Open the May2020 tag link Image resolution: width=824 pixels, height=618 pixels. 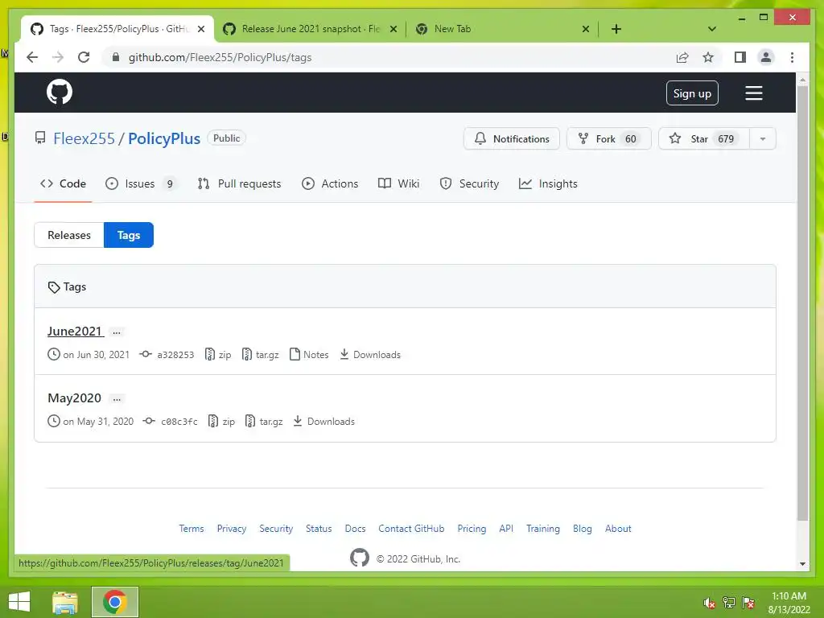(75, 398)
